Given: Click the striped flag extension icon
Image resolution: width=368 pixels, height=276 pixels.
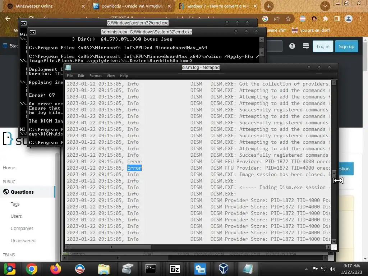Looking at the screenshot, I should [303, 19].
